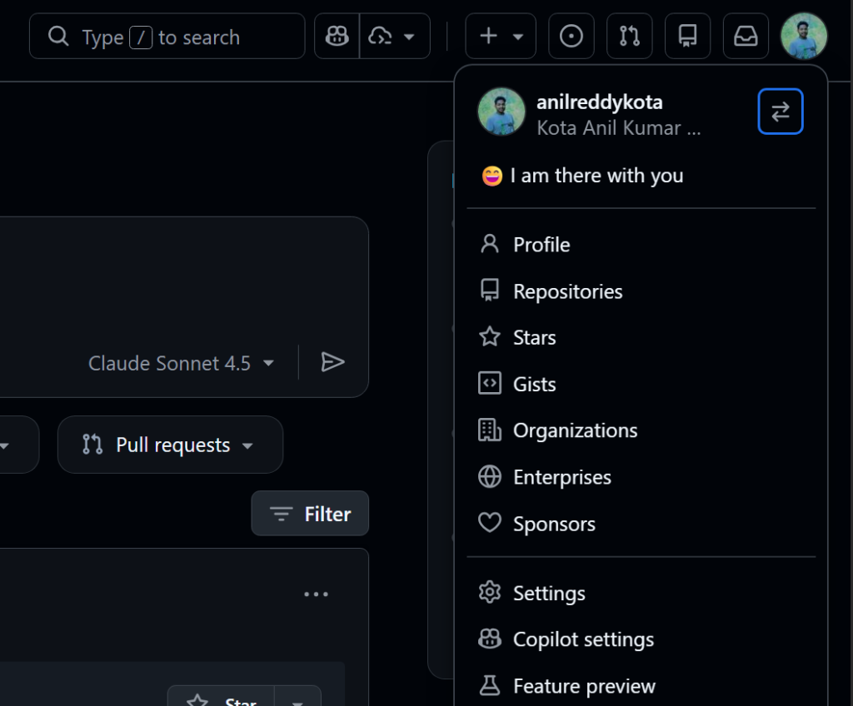The height and width of the screenshot is (706, 853).
Task: Click the three-dot more options icon
Action: point(316,594)
